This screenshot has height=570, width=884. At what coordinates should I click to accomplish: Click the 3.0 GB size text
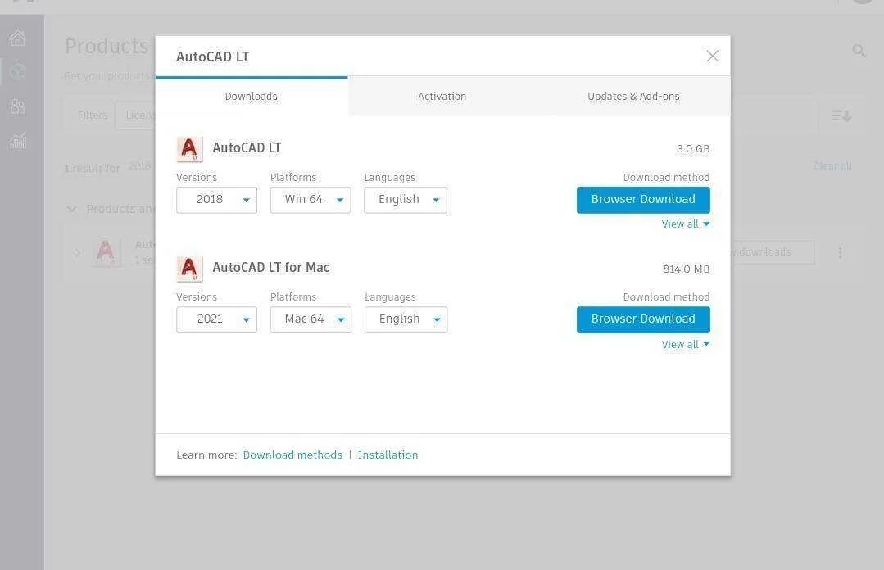pyautogui.click(x=693, y=149)
